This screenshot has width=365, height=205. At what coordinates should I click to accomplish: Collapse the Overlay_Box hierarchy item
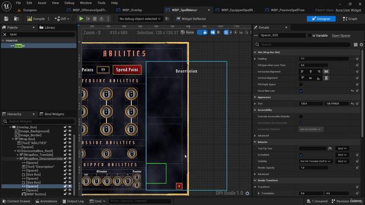(10, 128)
